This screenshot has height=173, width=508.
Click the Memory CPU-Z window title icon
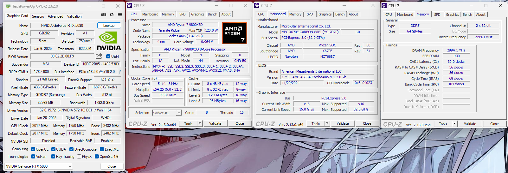click(384, 6)
